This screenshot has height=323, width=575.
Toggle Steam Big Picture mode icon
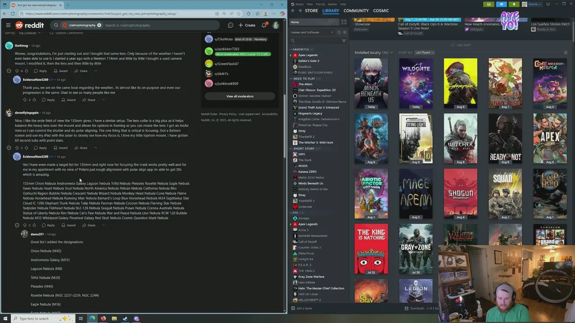(548, 4)
